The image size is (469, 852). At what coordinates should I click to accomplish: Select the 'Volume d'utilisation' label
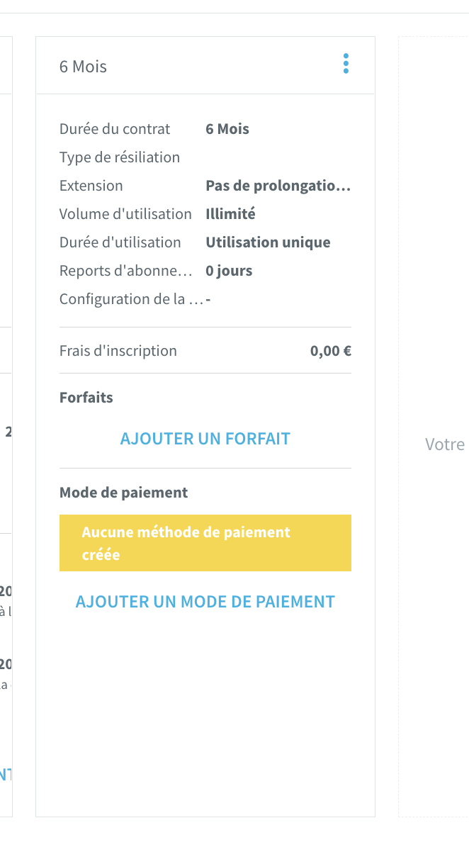click(125, 214)
